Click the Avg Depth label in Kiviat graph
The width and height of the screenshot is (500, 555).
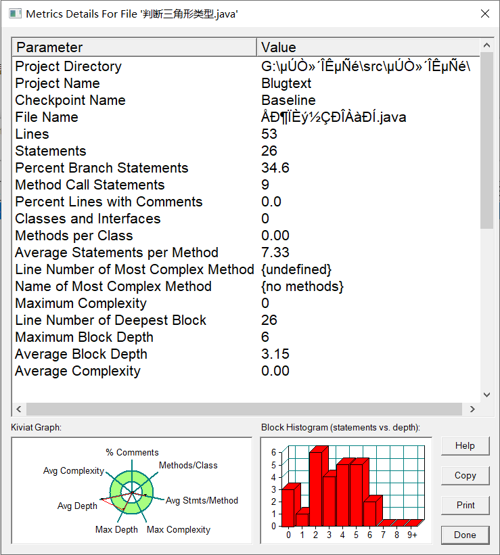77,506
